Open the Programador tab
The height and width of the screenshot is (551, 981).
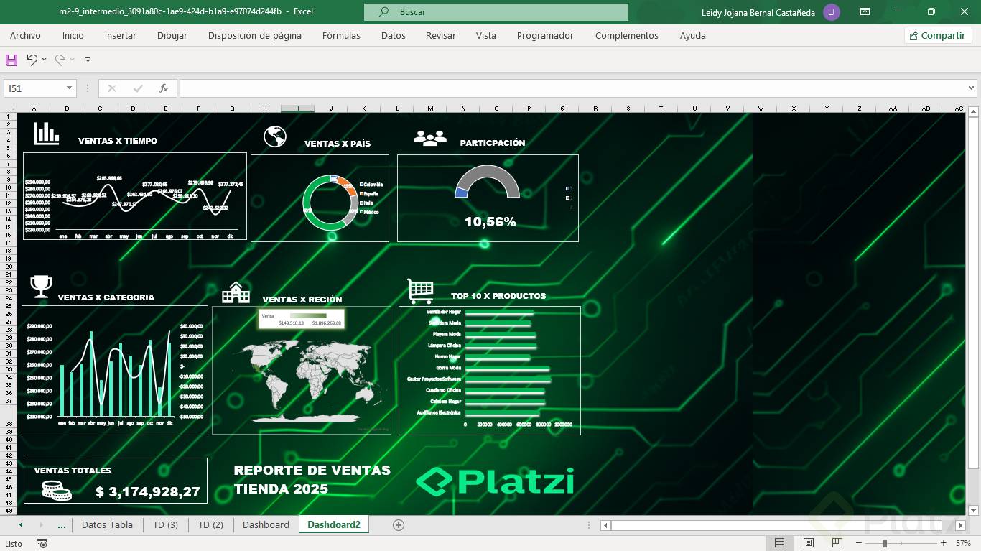pos(545,35)
